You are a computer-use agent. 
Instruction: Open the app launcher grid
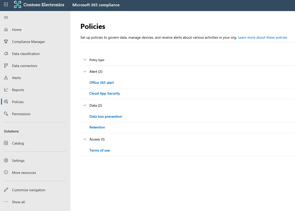[x=6, y=4]
